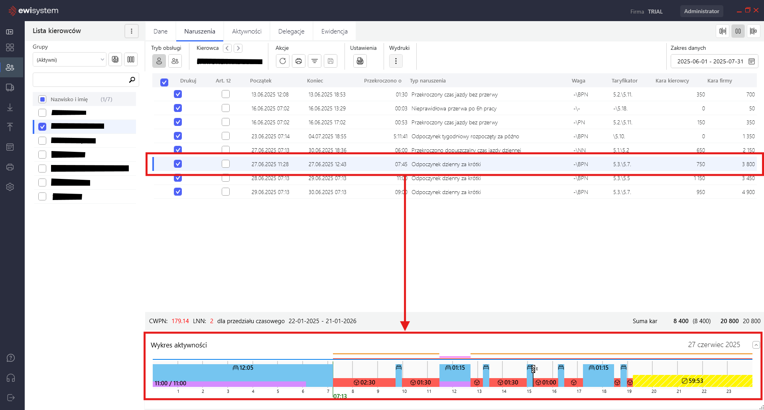Screen dimensions: 764x410
Task: Click the refresh icon under Akcje
Action: point(283,61)
